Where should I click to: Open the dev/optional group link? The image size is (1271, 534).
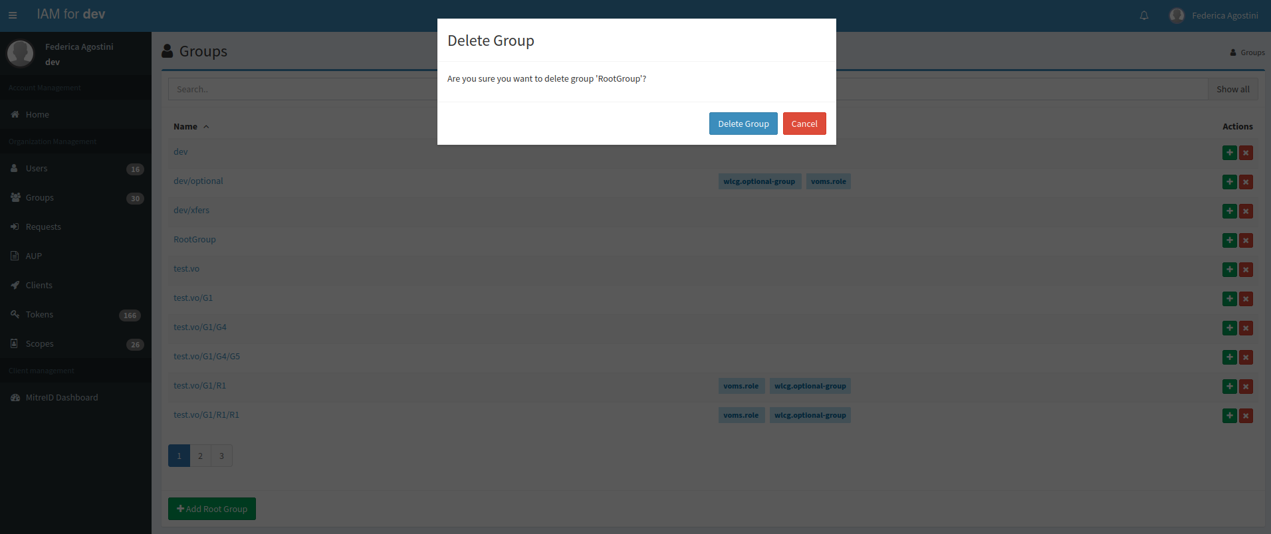[x=198, y=181]
